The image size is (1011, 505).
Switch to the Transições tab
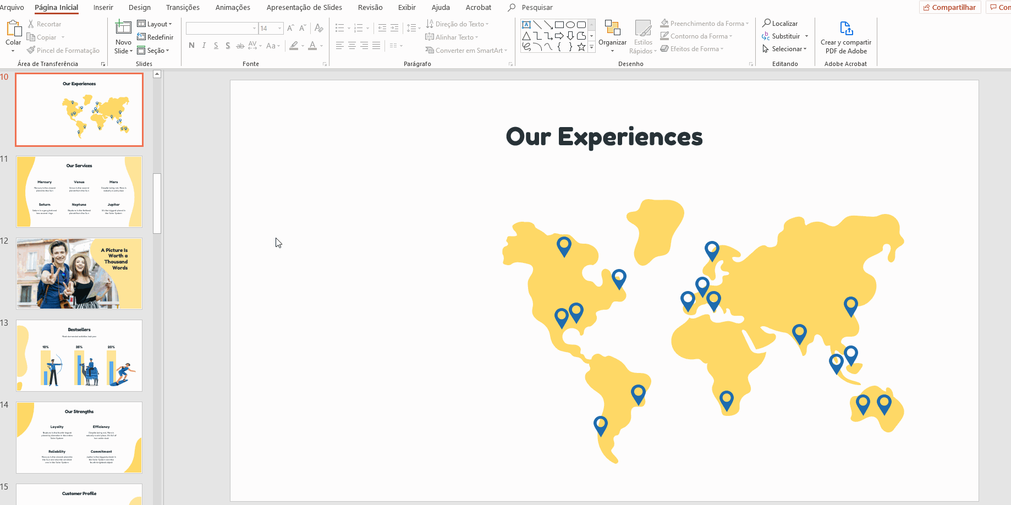[x=183, y=7]
